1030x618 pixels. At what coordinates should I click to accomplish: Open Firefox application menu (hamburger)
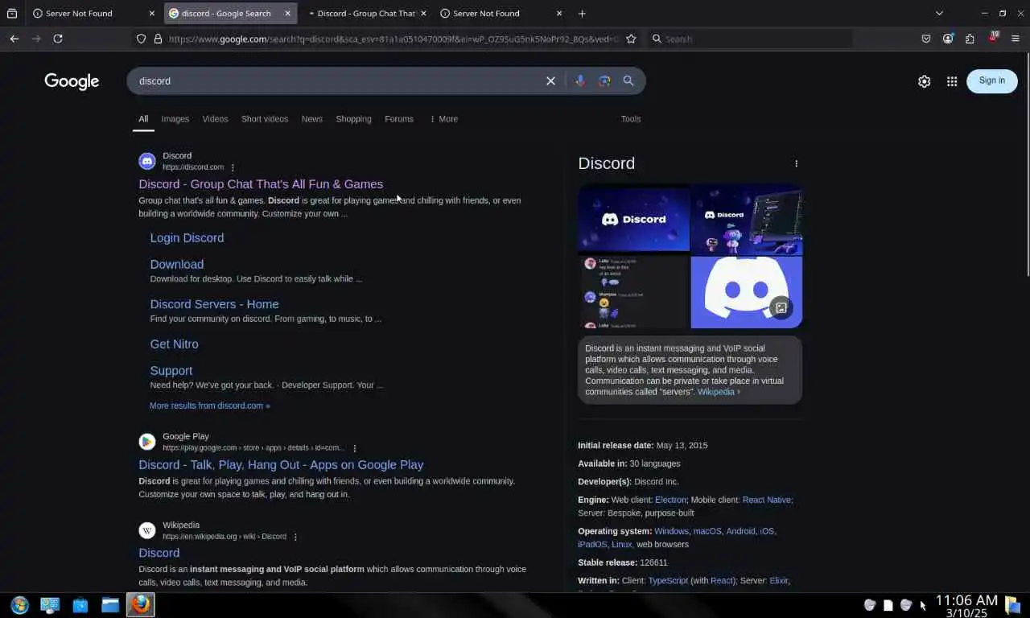coord(1015,39)
